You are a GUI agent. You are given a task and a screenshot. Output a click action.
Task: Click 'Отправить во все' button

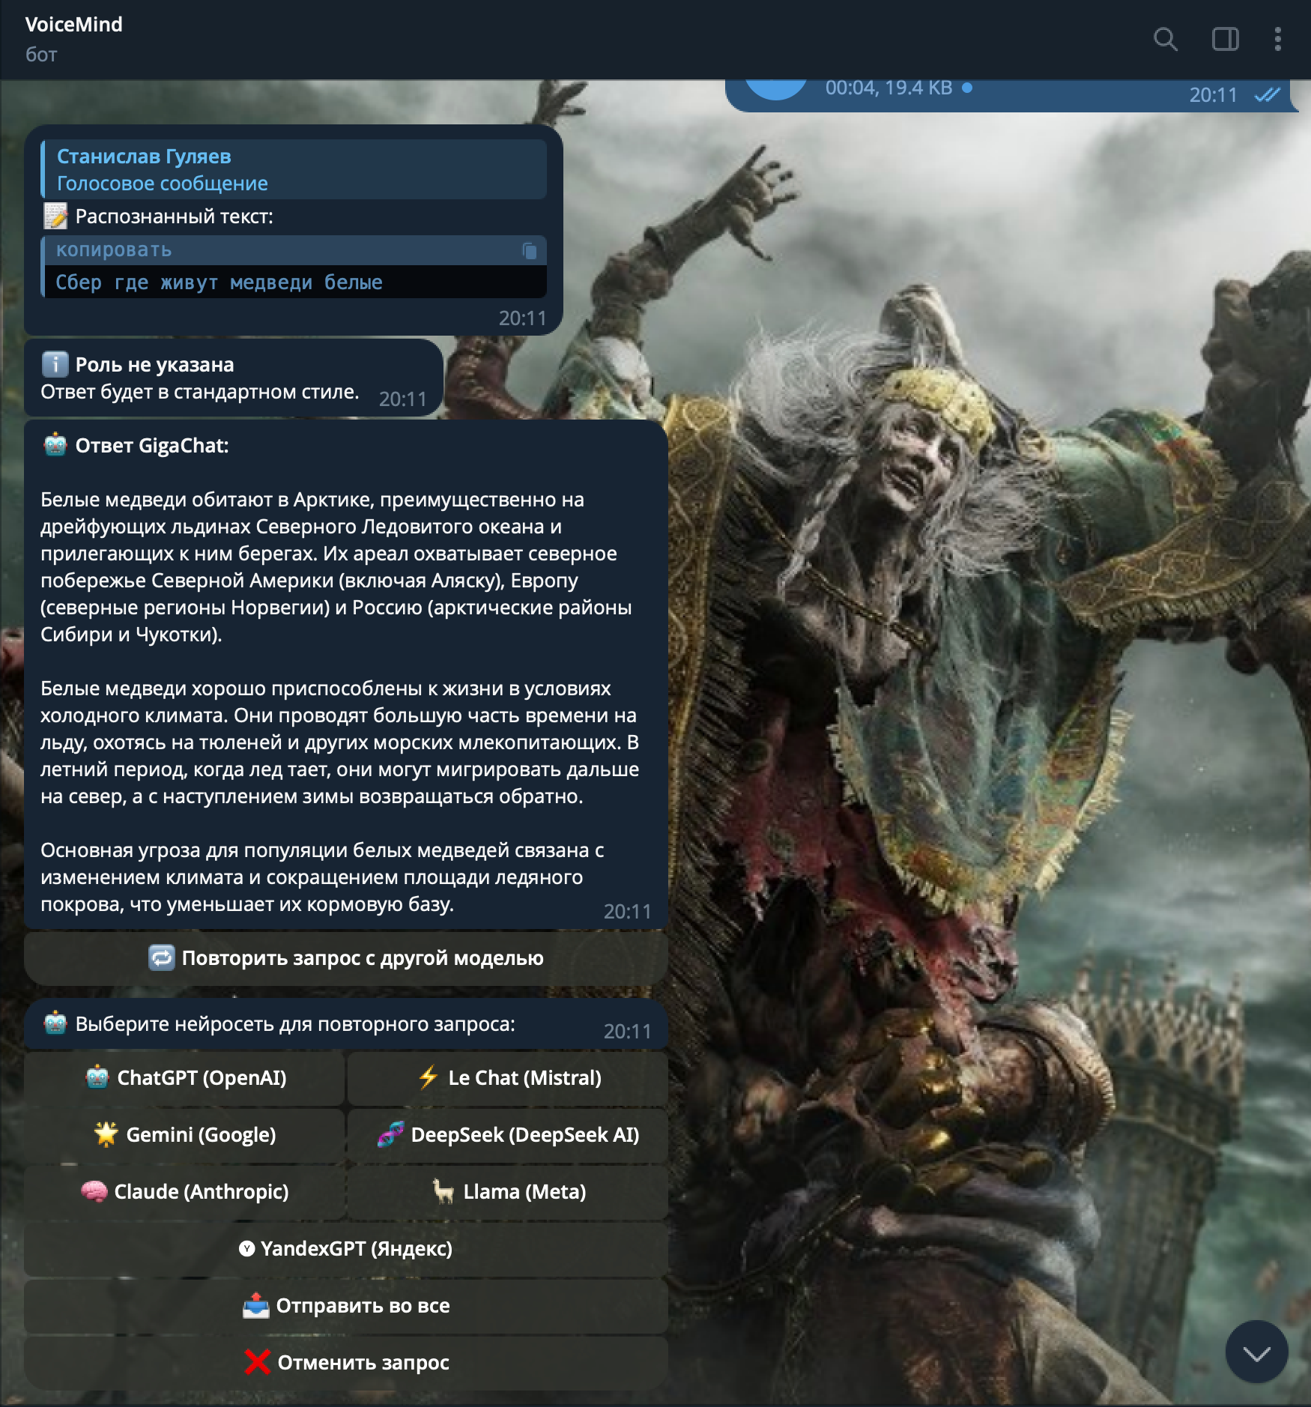345,1306
